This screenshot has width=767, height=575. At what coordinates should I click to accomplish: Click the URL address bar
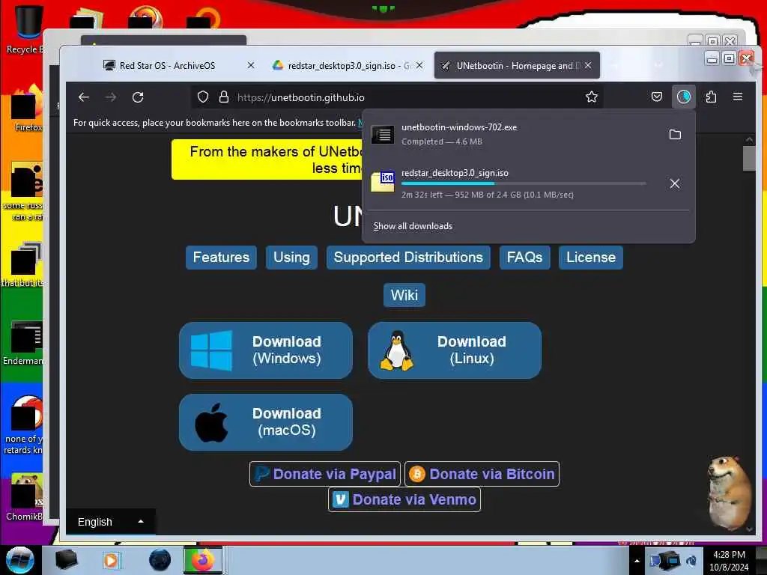tap(396, 97)
